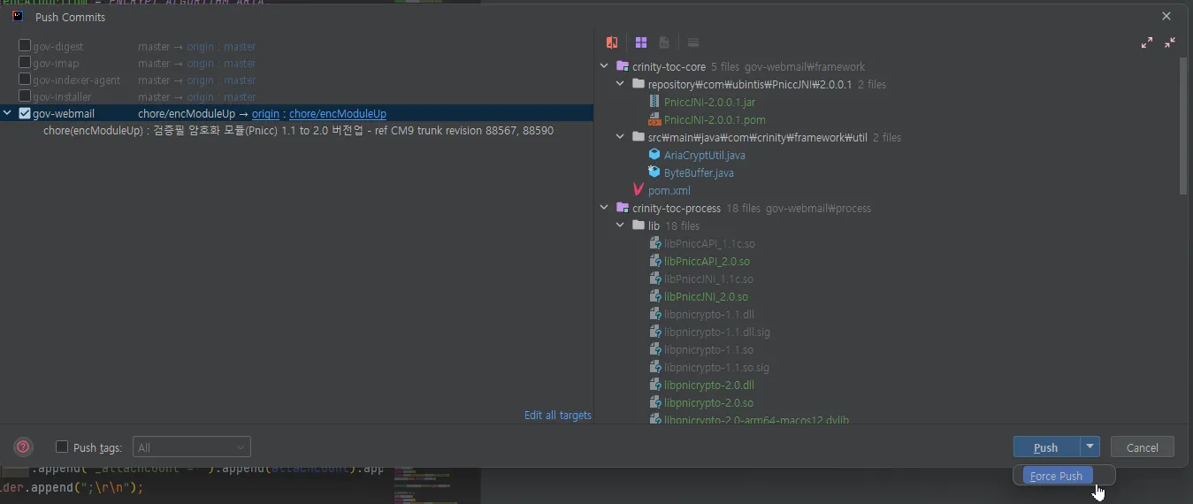Collapse all nodes in changes tree
This screenshot has height=504, width=1193.
click(x=1170, y=42)
